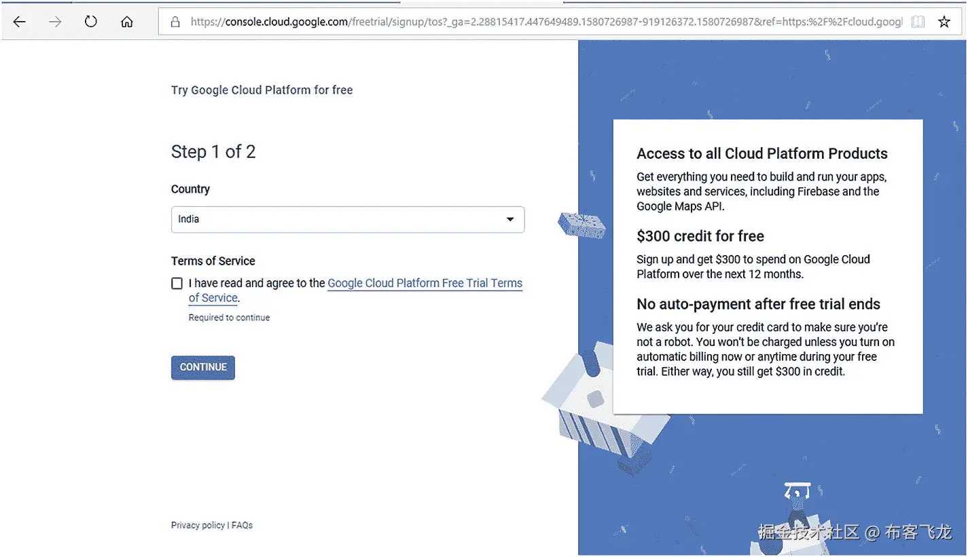
Task: Click the 'Required to continue' hint text
Action: tap(229, 318)
